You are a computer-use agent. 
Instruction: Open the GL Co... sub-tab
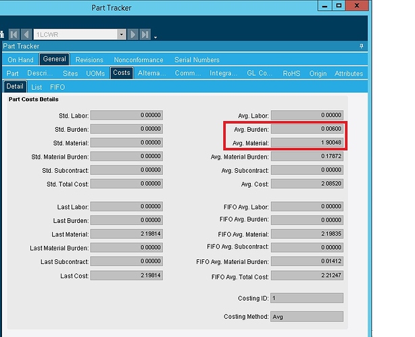tap(260, 73)
